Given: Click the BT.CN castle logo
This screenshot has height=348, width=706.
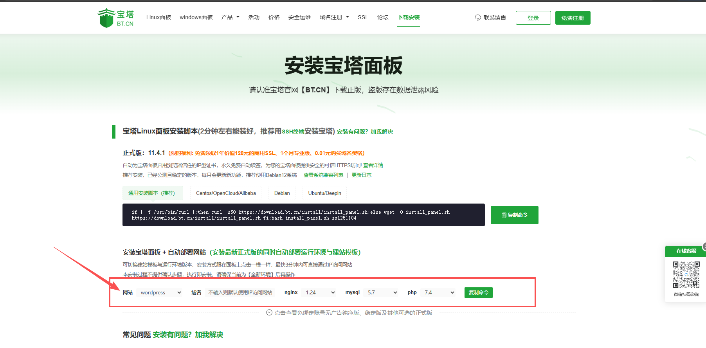Looking at the screenshot, I should coord(115,18).
